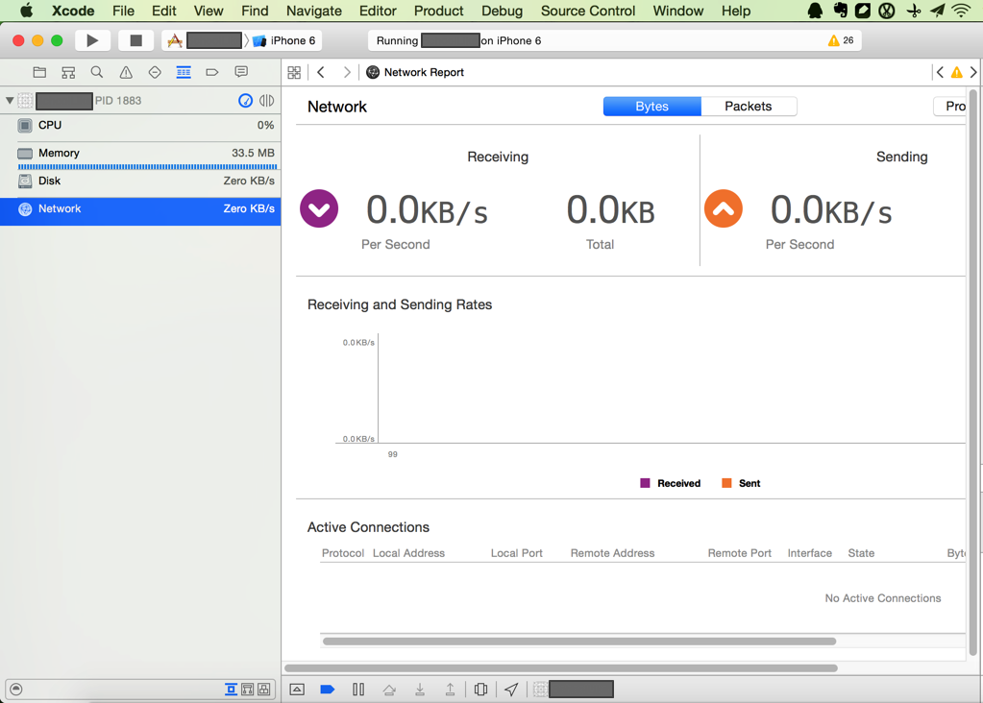
Task: Toggle breakpoints activation blue icon
Action: click(x=328, y=690)
